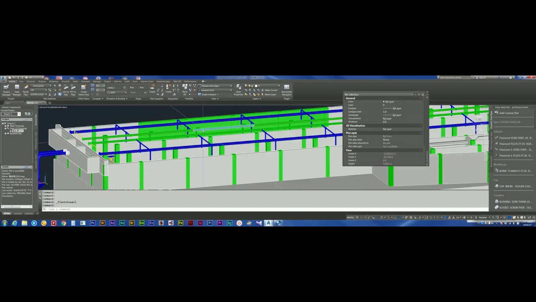Open Internet Explorer from the taskbar
Image resolution: width=536 pixels, height=302 pixels.
(15, 223)
